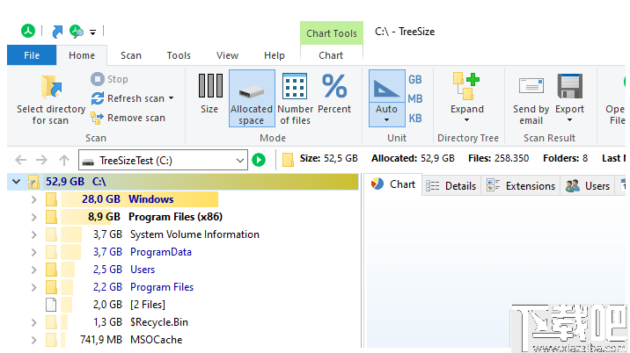The width and height of the screenshot is (630, 353).
Task: Click Select directory for scan icon
Action: 51,87
